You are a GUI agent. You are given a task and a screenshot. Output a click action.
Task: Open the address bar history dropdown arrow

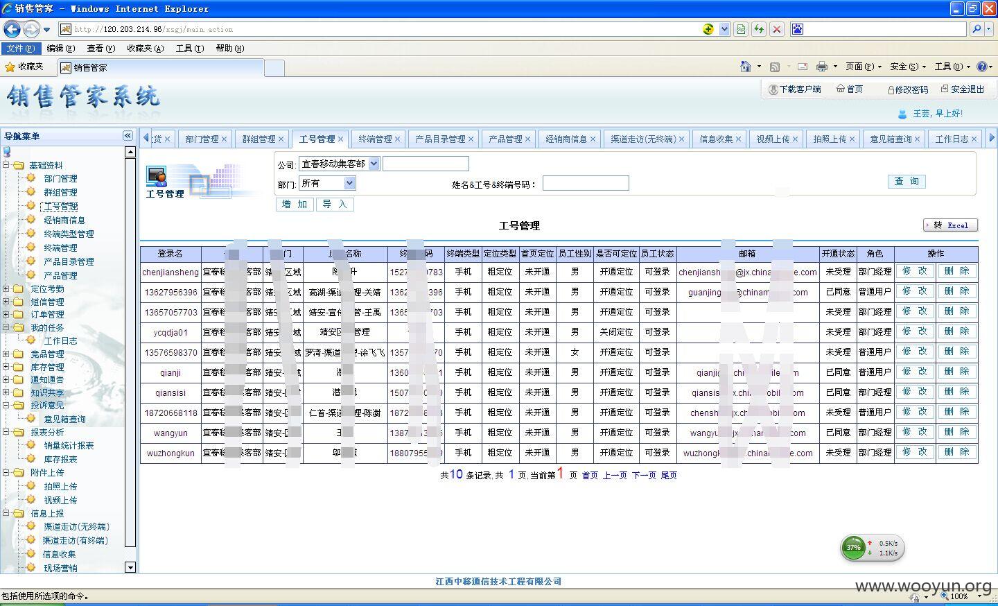[724, 29]
